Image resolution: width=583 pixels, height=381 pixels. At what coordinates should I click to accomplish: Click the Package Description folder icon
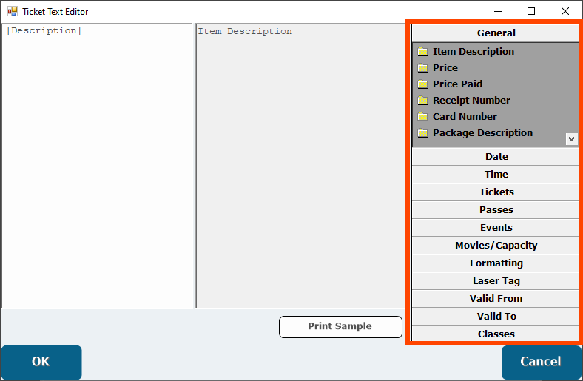point(422,133)
